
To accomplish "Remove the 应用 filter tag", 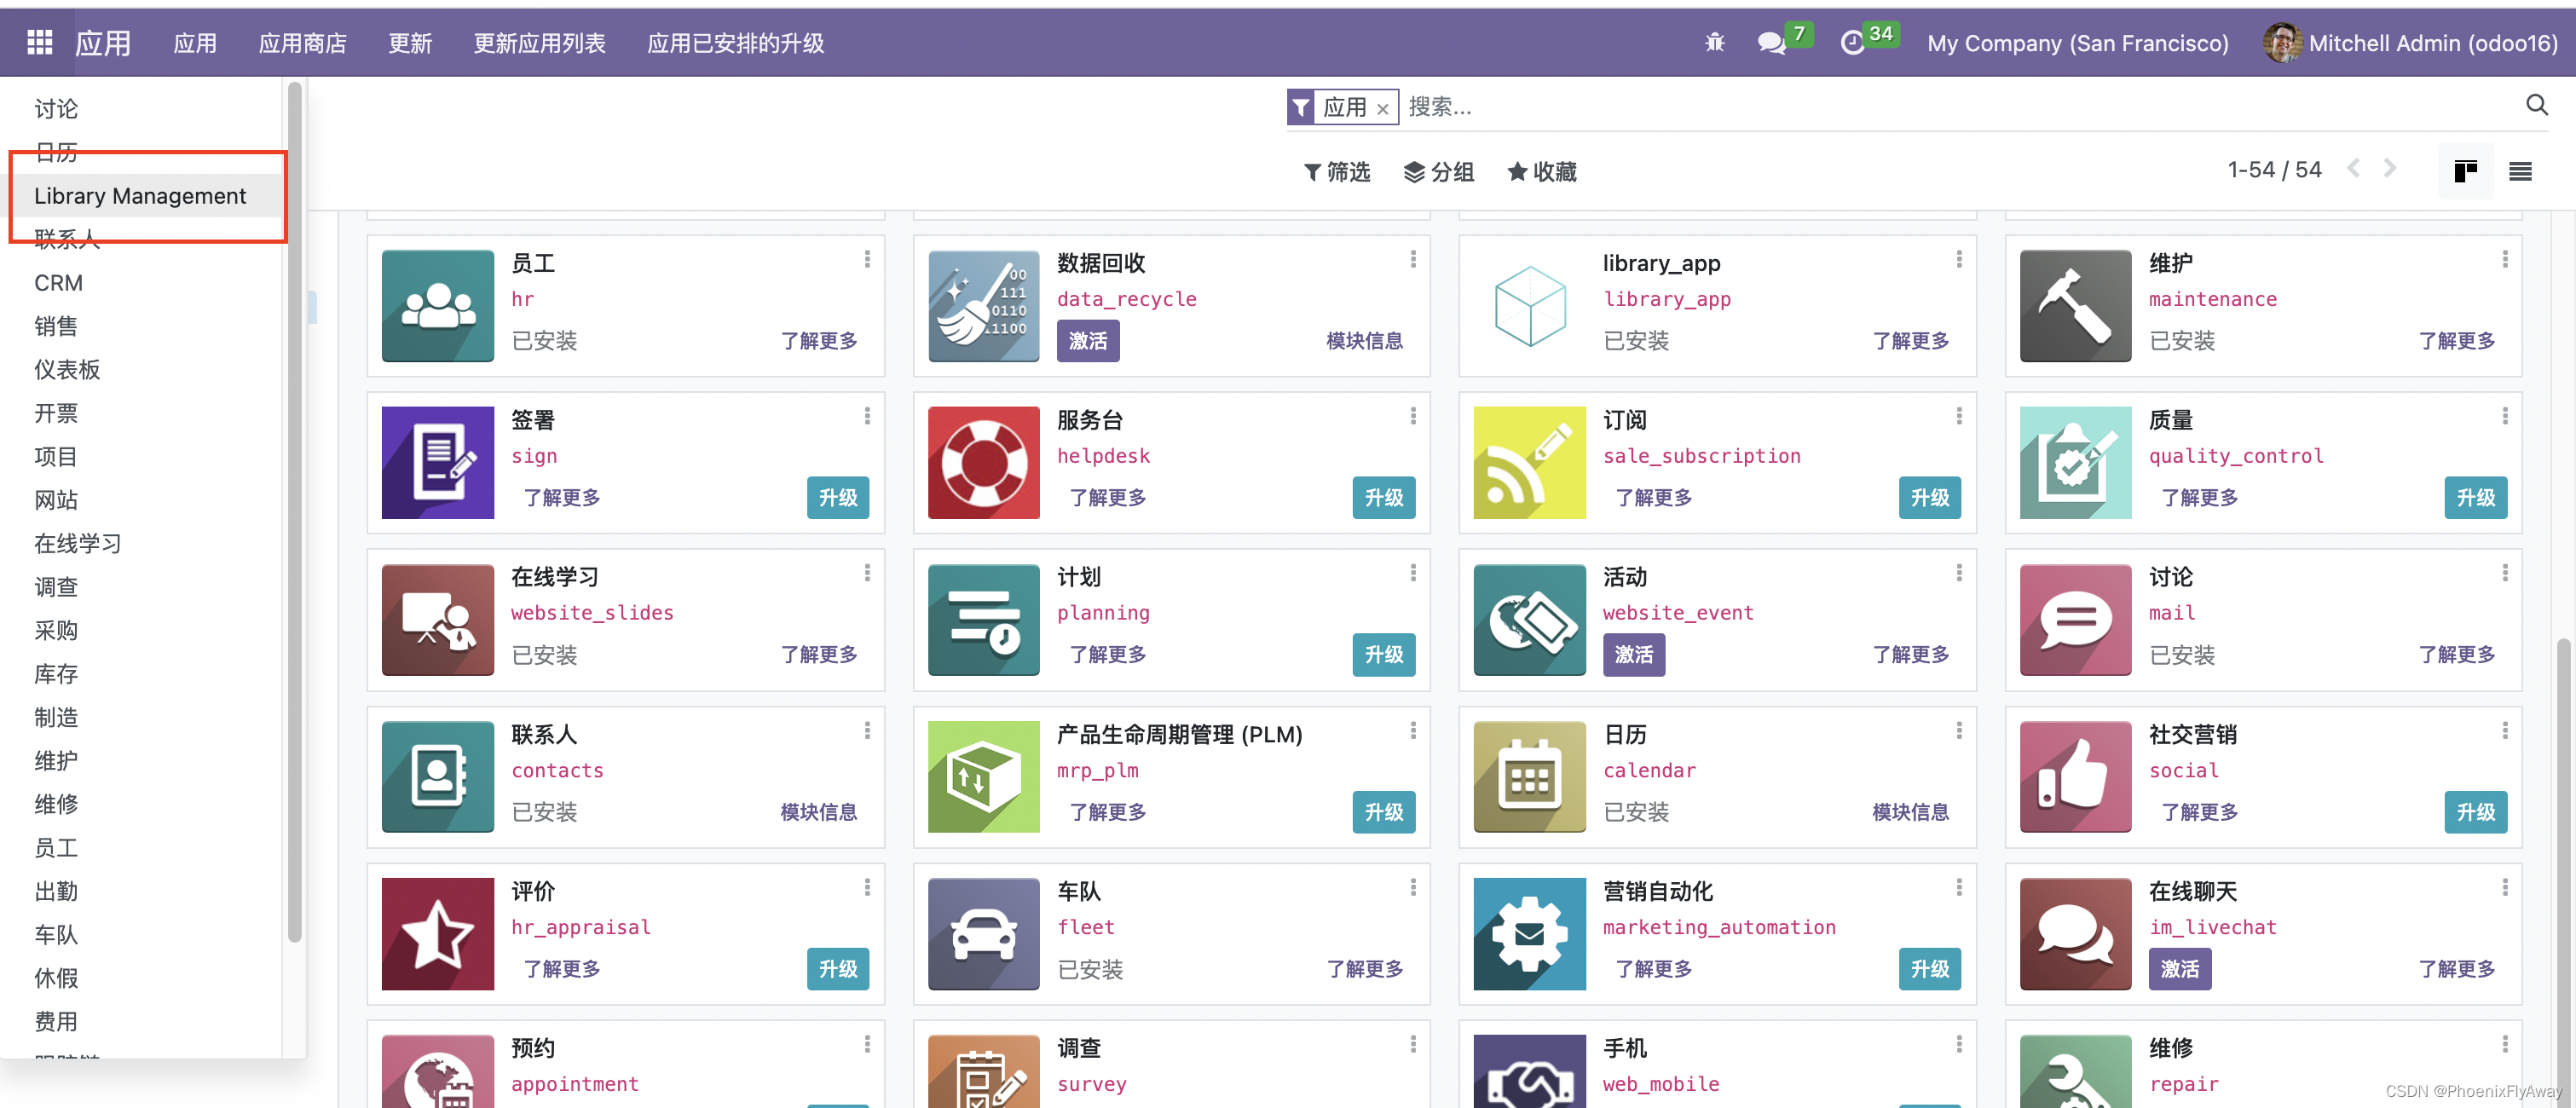I will (1382, 109).
